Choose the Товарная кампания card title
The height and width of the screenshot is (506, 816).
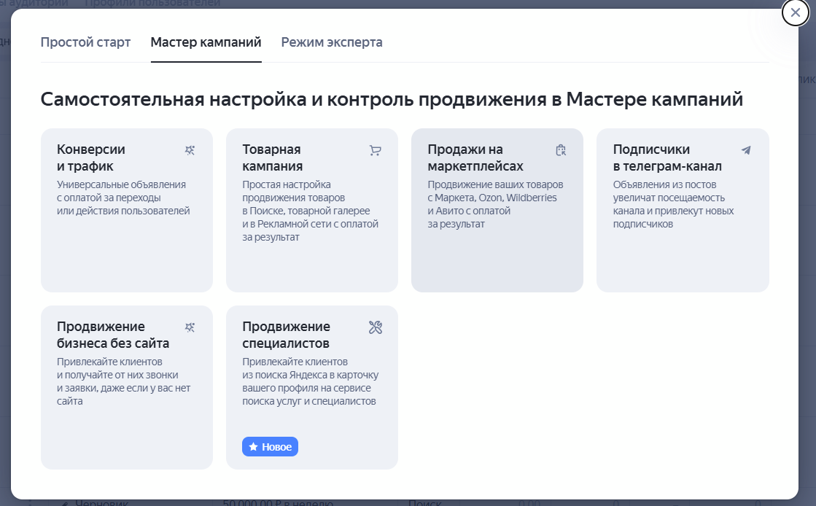click(x=273, y=157)
